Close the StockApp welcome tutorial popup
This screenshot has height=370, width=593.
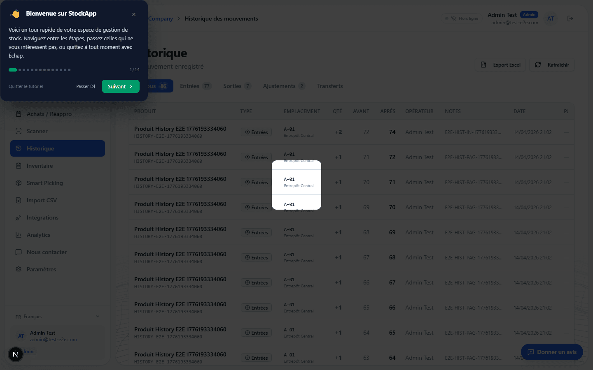(x=134, y=14)
